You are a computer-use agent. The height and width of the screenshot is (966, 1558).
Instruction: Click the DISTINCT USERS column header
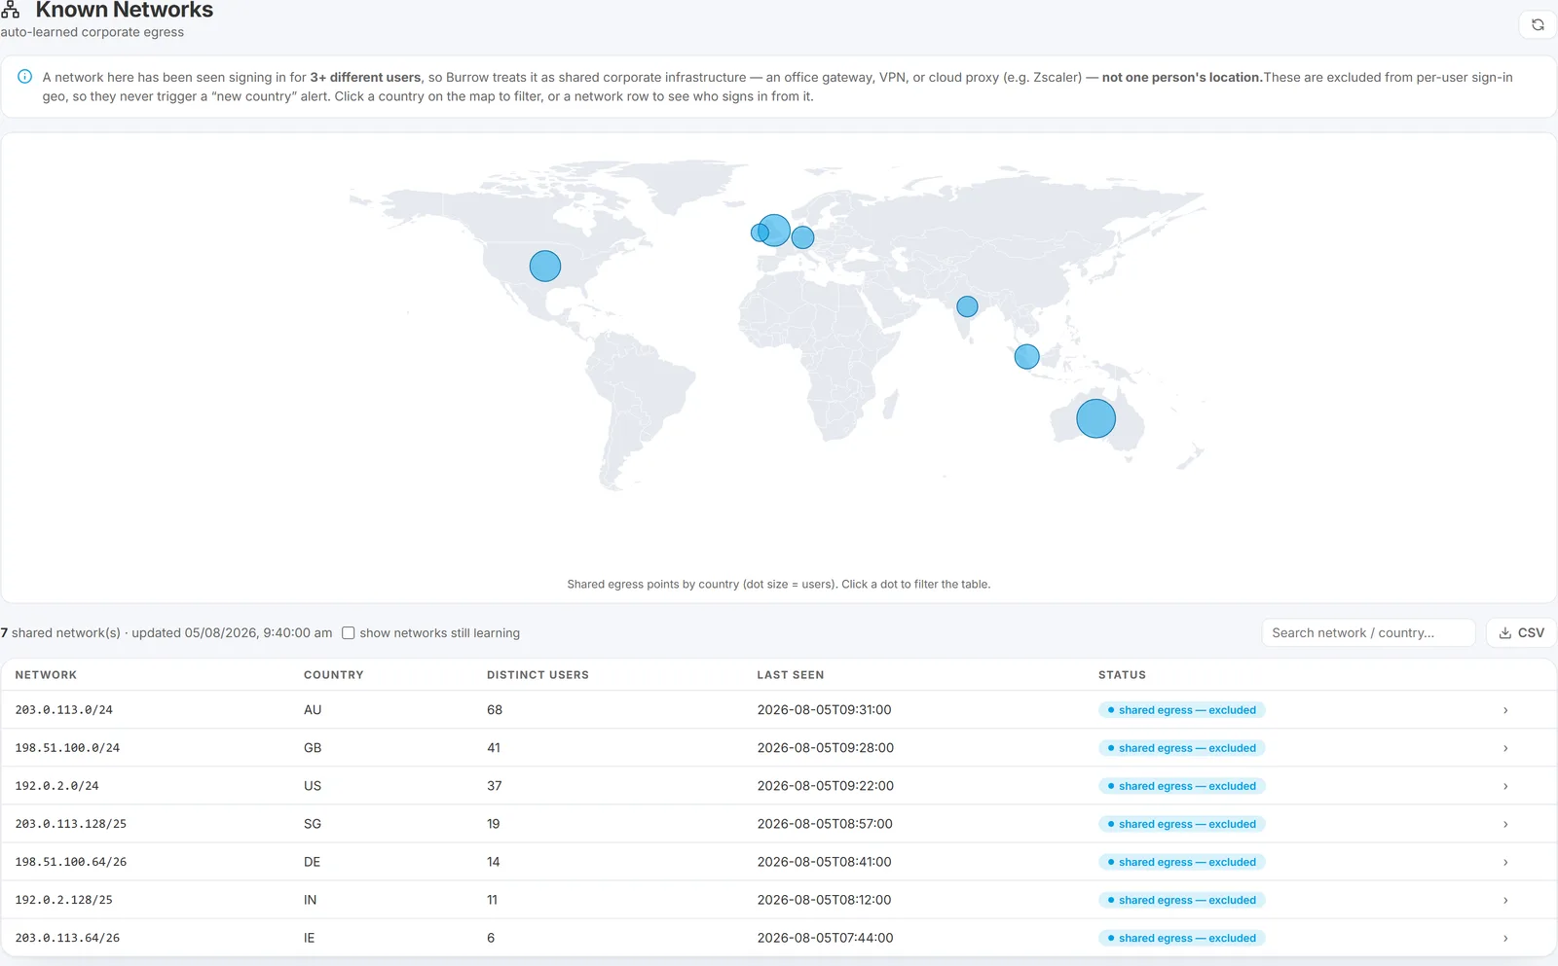tap(538, 675)
